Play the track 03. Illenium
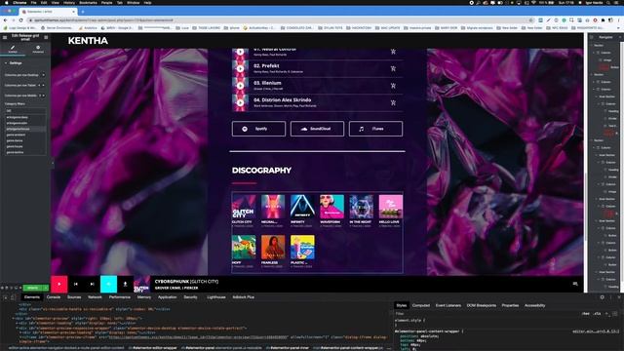624x351 pixels. (x=241, y=86)
